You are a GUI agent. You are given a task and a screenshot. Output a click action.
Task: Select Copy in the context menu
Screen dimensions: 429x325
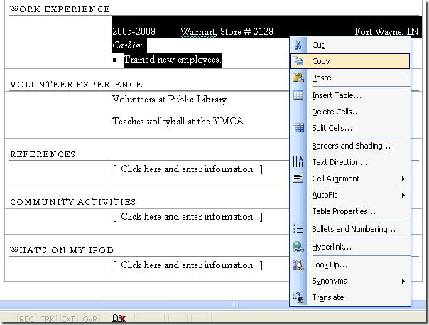click(350, 61)
